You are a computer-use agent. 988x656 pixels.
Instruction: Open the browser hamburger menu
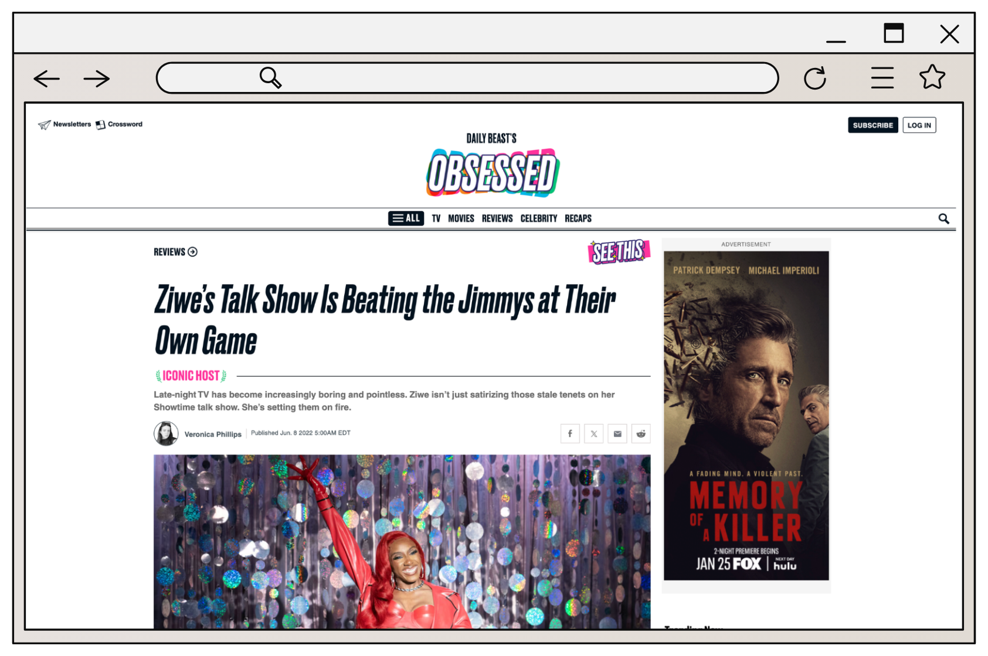tap(881, 77)
